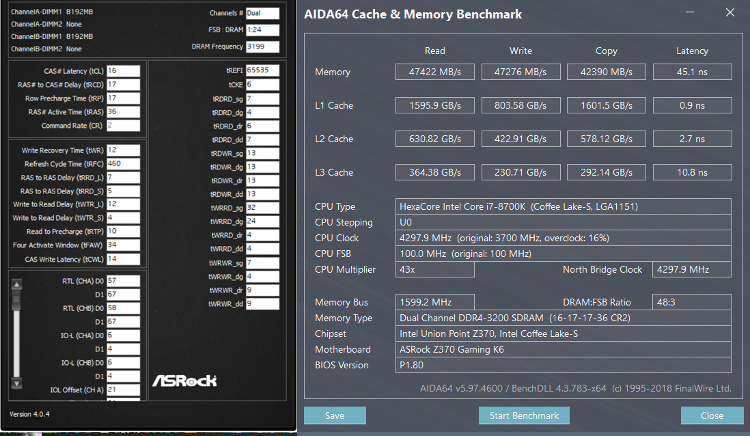Click ChannelB-DIMM1 8192MB entry

(52, 36)
